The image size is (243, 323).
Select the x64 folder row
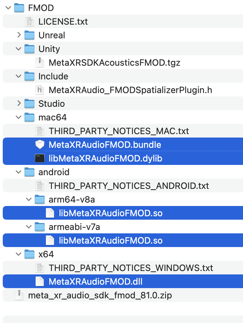(46, 254)
